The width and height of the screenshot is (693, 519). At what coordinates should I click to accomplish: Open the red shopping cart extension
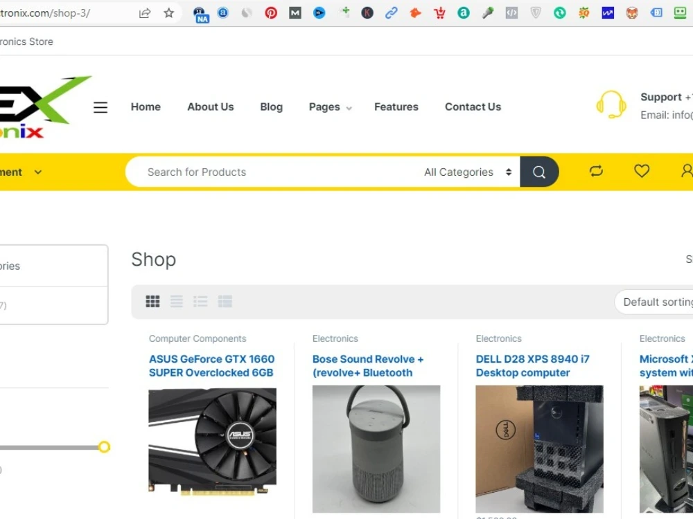tap(439, 13)
